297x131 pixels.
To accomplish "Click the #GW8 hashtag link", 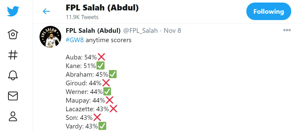I will tap(75, 40).
